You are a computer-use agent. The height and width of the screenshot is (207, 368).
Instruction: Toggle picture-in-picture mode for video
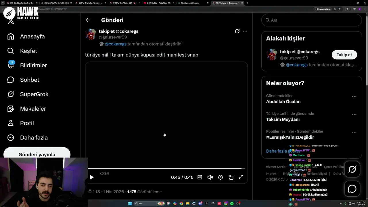[x=231, y=177]
